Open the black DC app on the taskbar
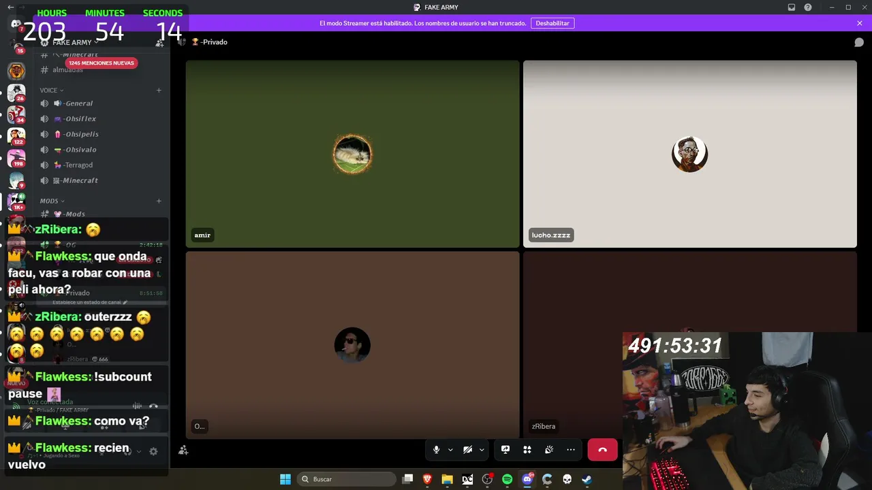 coord(467,479)
